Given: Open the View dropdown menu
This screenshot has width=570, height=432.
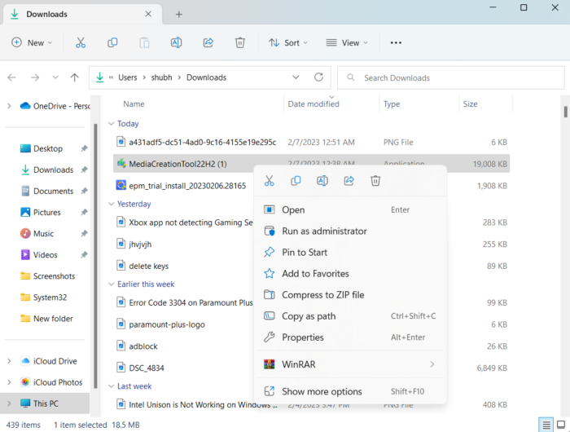Looking at the screenshot, I should coord(346,42).
